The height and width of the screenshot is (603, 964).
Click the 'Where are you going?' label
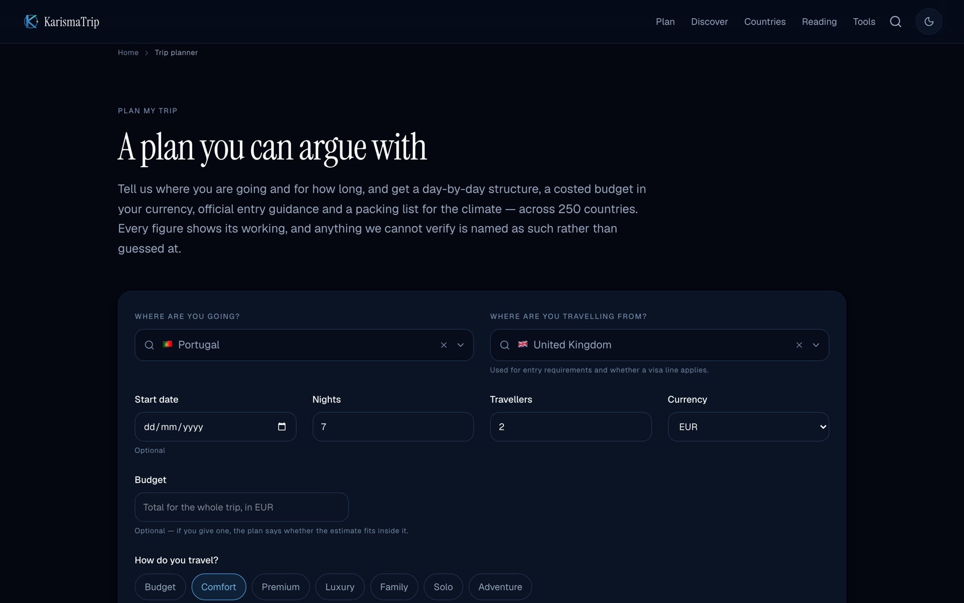(x=187, y=317)
